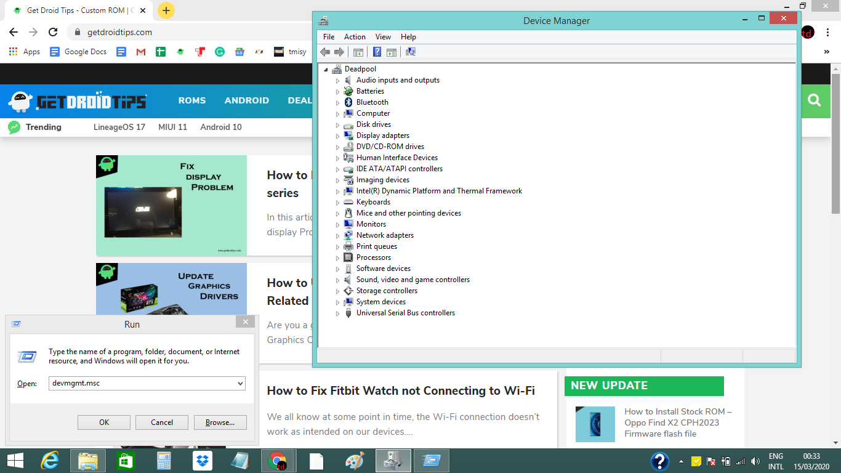The image size is (841, 473).
Task: Click the green search icon on GetDroidTips
Action: tap(815, 100)
